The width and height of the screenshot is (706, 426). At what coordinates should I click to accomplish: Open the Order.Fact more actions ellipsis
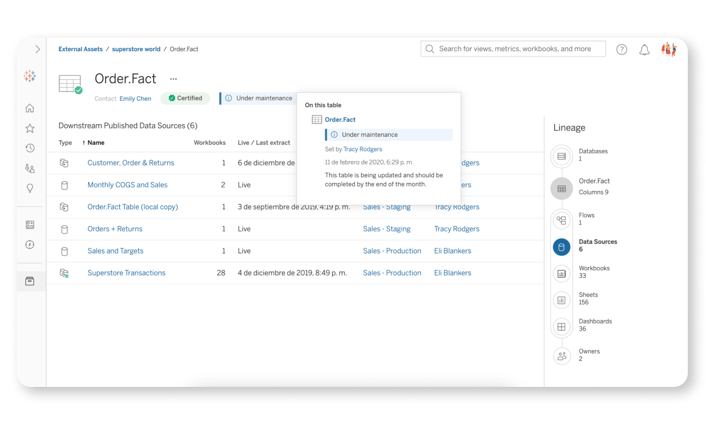(x=173, y=79)
